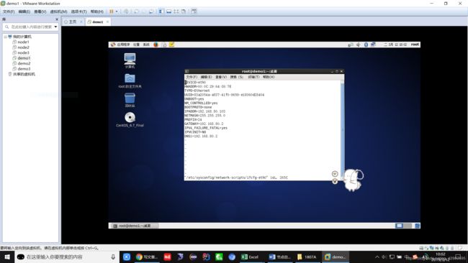Select 共享的虚拟机 in the library tree
Image resolution: width=468 pixels, height=263 pixels.
22,74
